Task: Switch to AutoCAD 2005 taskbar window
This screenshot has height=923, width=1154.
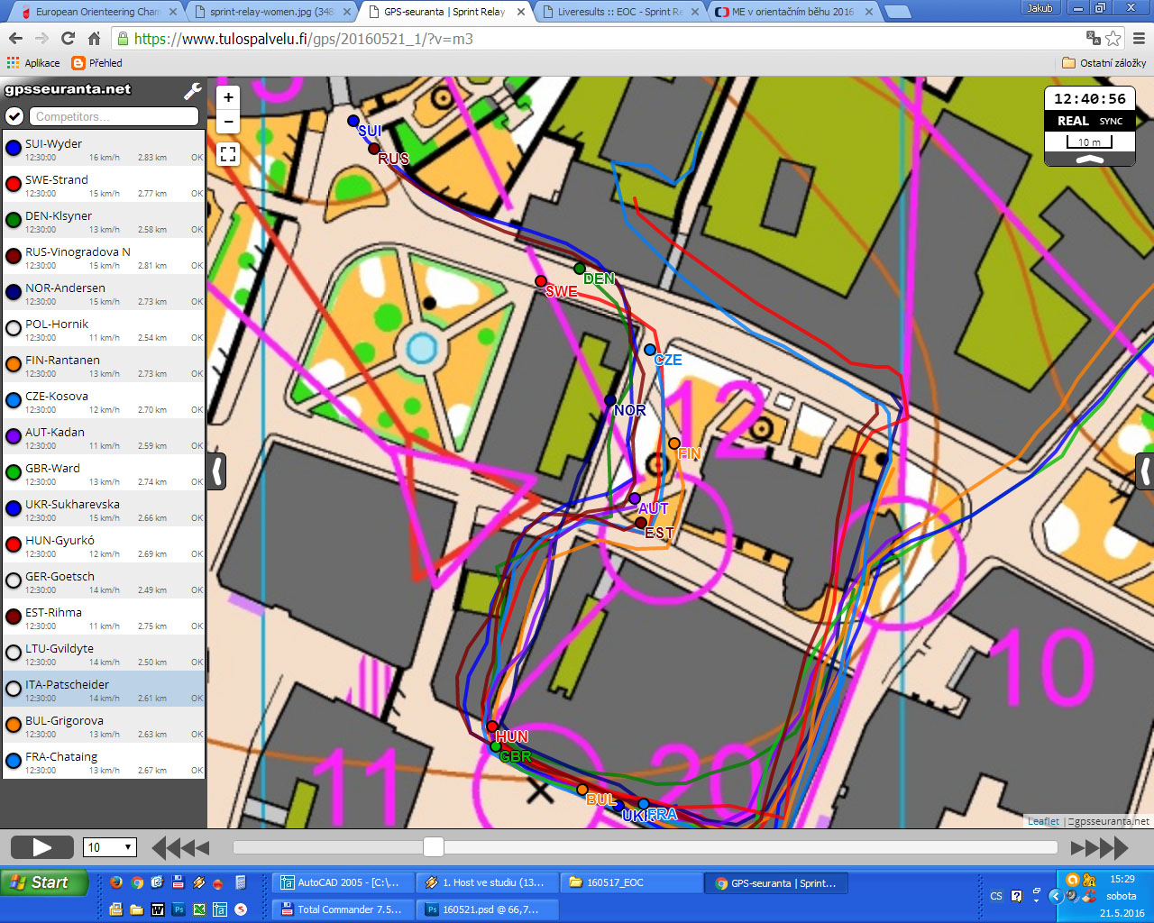Action: click(x=343, y=883)
